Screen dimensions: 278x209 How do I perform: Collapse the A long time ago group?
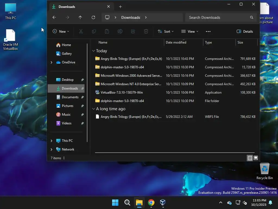coord(93,109)
